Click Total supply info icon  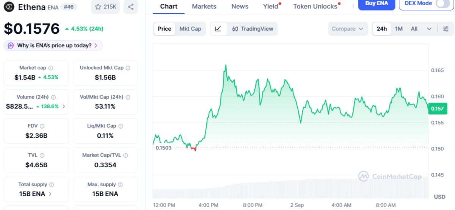(x=52, y=185)
